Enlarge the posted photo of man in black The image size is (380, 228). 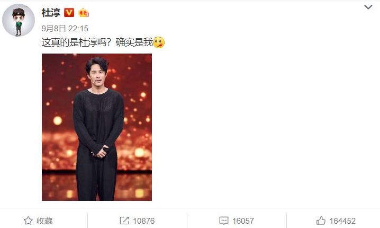pos(97,127)
